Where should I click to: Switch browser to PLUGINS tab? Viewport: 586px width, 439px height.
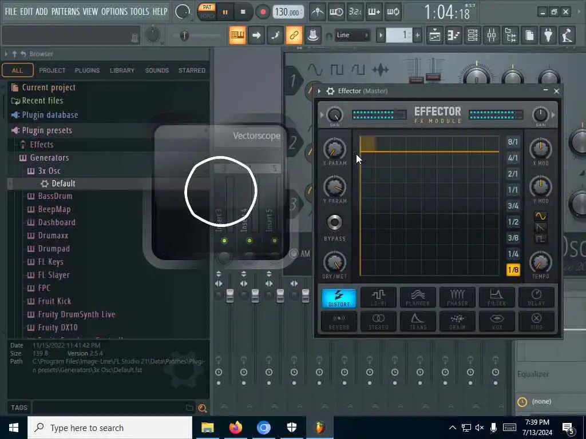[87, 70]
